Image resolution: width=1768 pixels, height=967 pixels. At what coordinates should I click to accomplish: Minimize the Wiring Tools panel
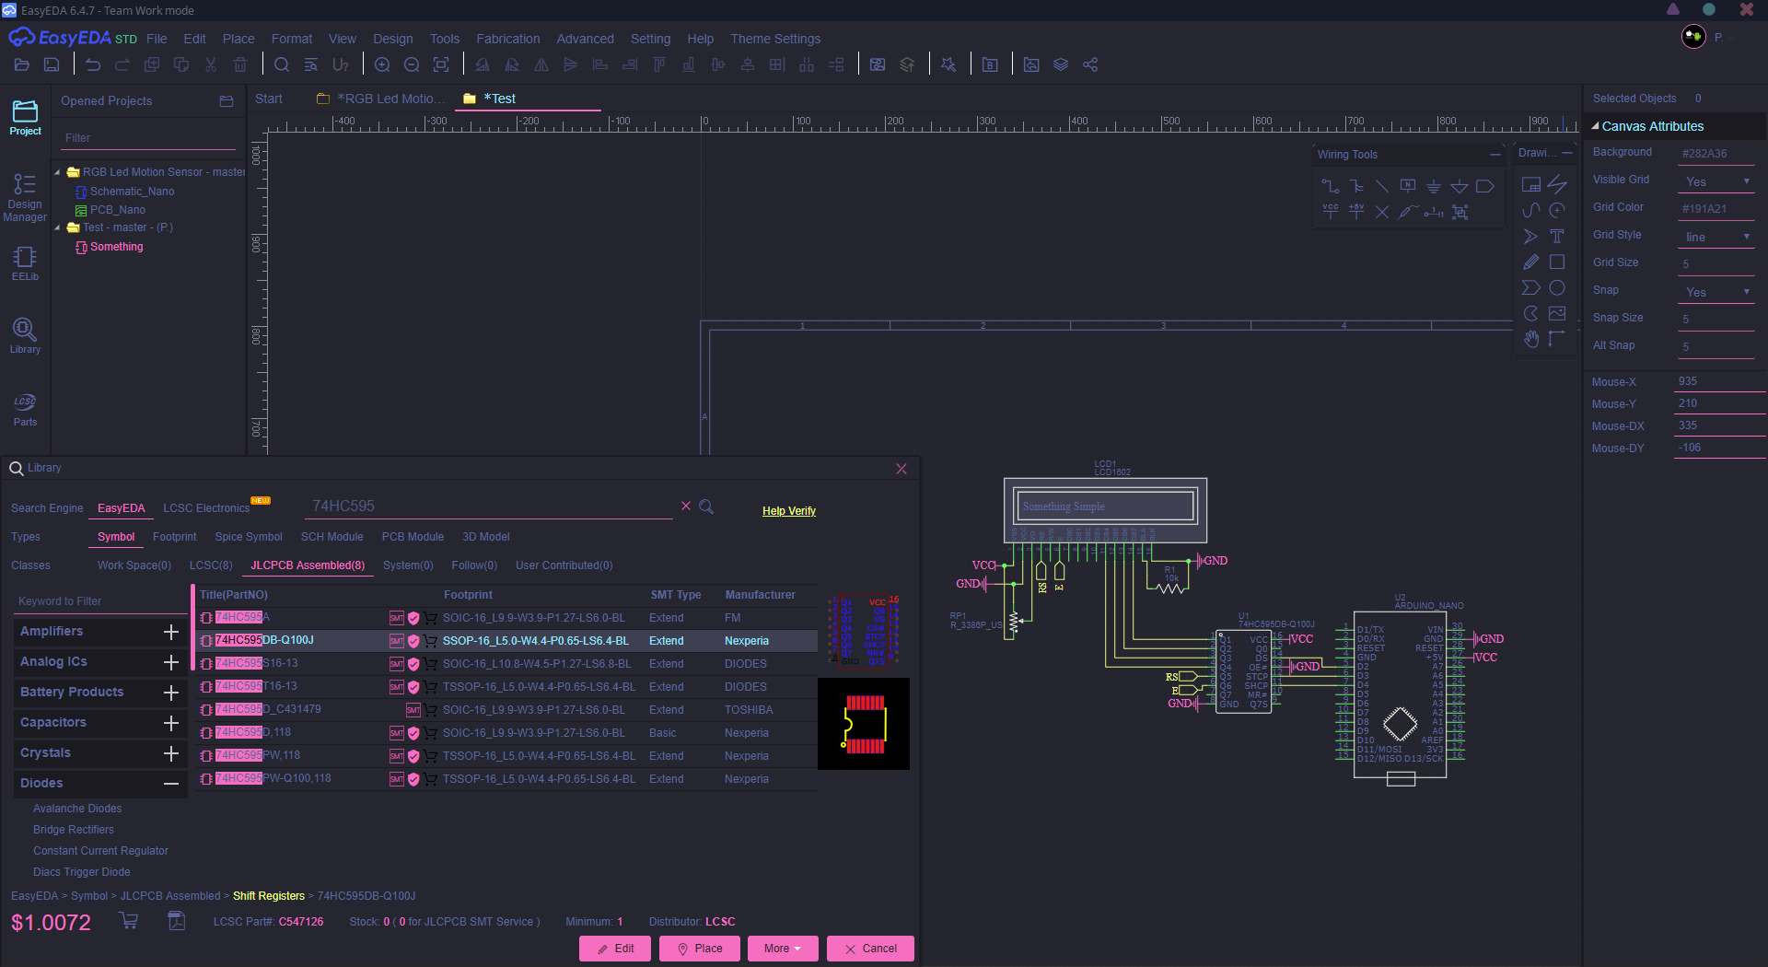(x=1495, y=154)
